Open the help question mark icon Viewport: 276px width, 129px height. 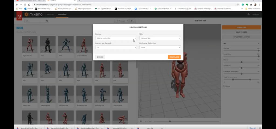point(249,14)
